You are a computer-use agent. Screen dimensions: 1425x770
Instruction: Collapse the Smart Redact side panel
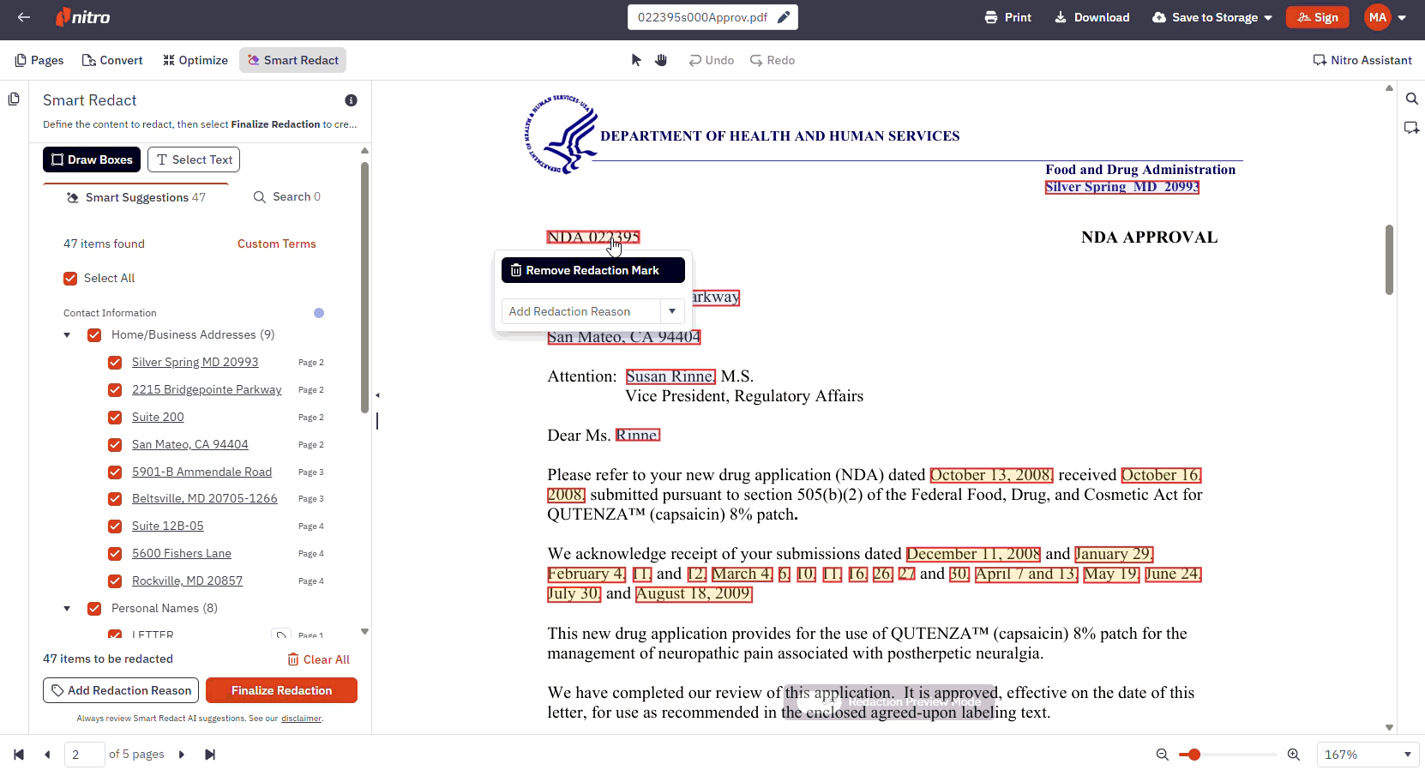[x=377, y=395]
